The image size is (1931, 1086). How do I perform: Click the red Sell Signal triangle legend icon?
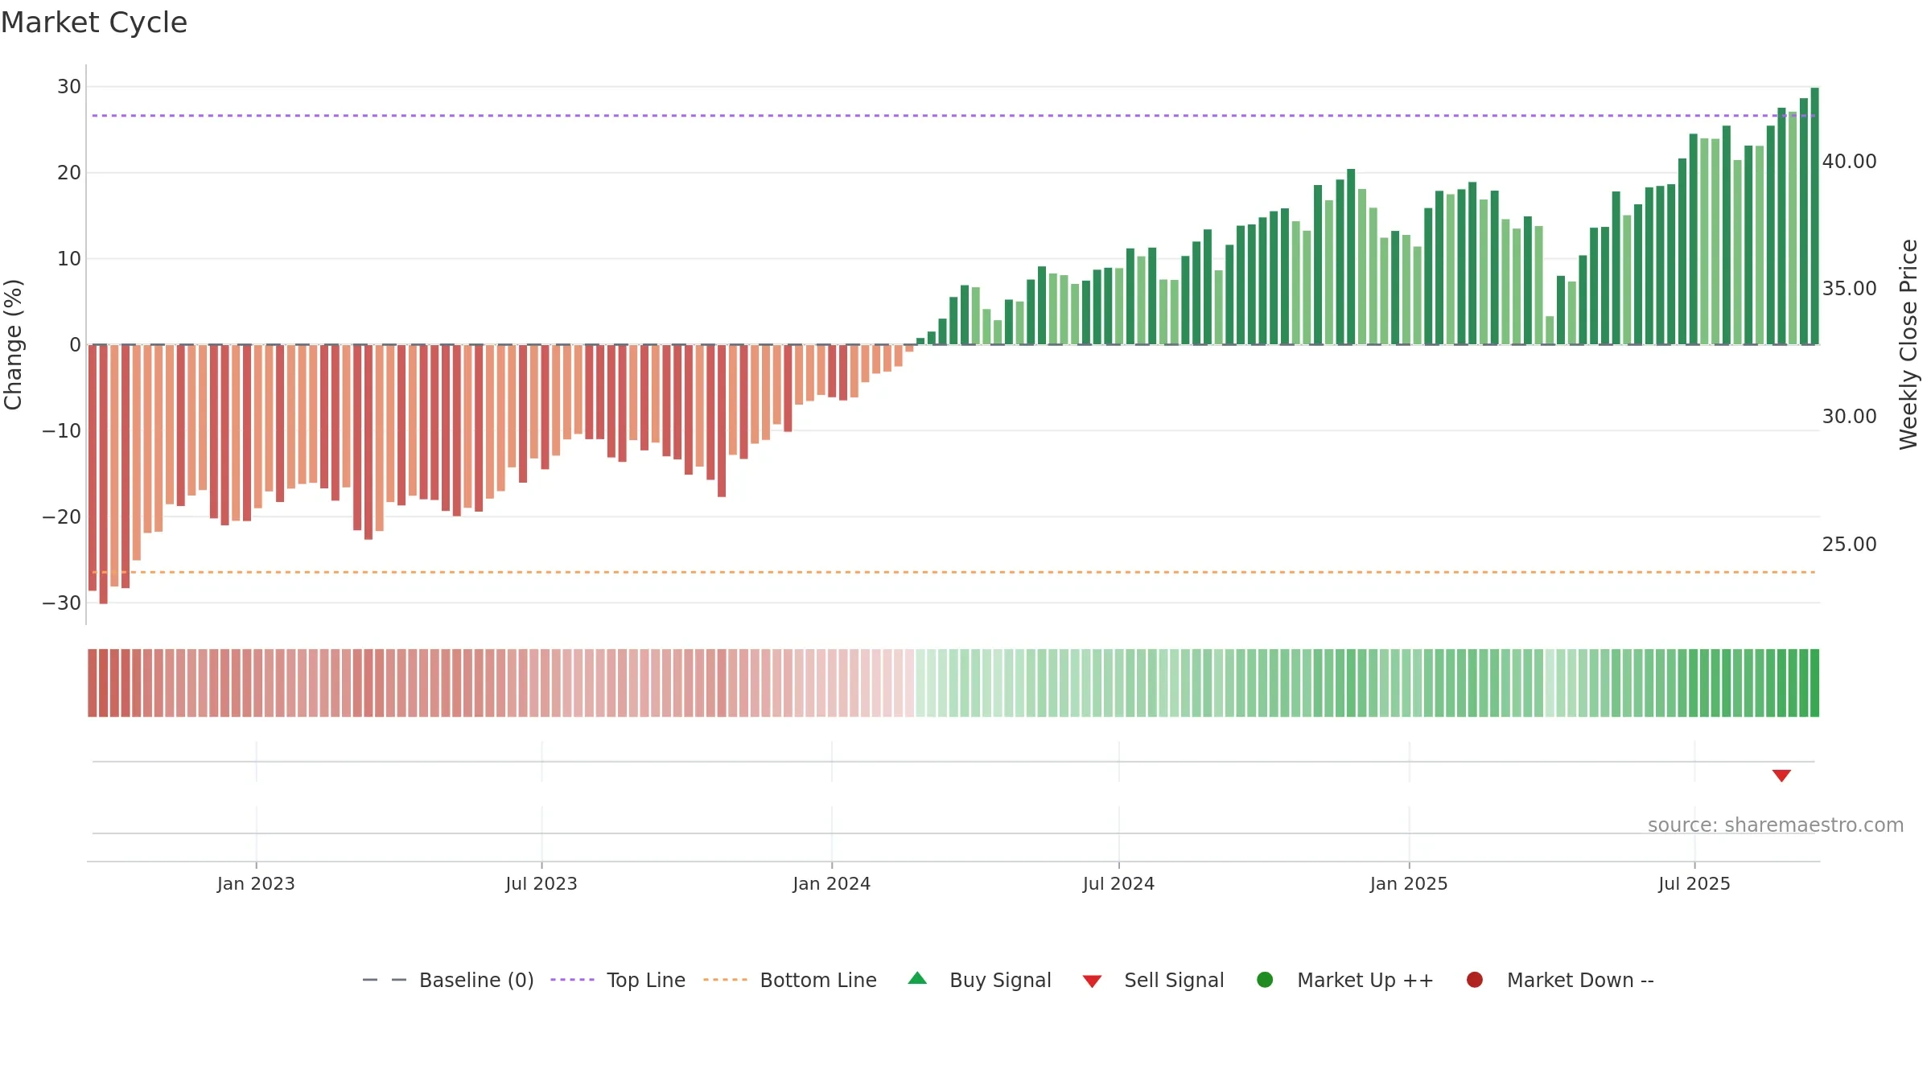(1092, 981)
